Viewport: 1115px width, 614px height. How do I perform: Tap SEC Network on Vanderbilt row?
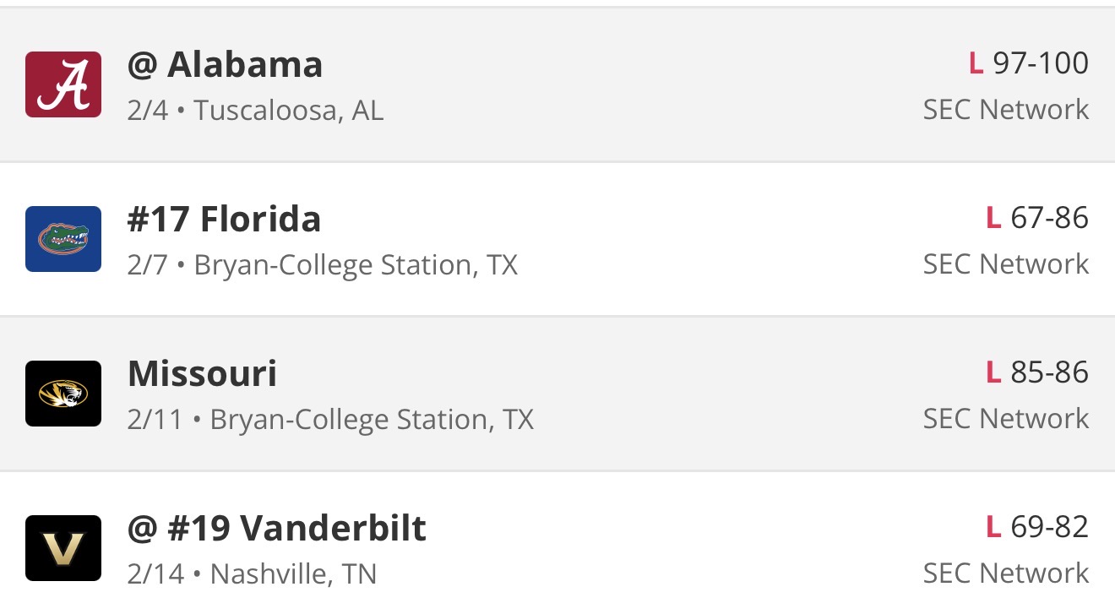(x=1005, y=573)
